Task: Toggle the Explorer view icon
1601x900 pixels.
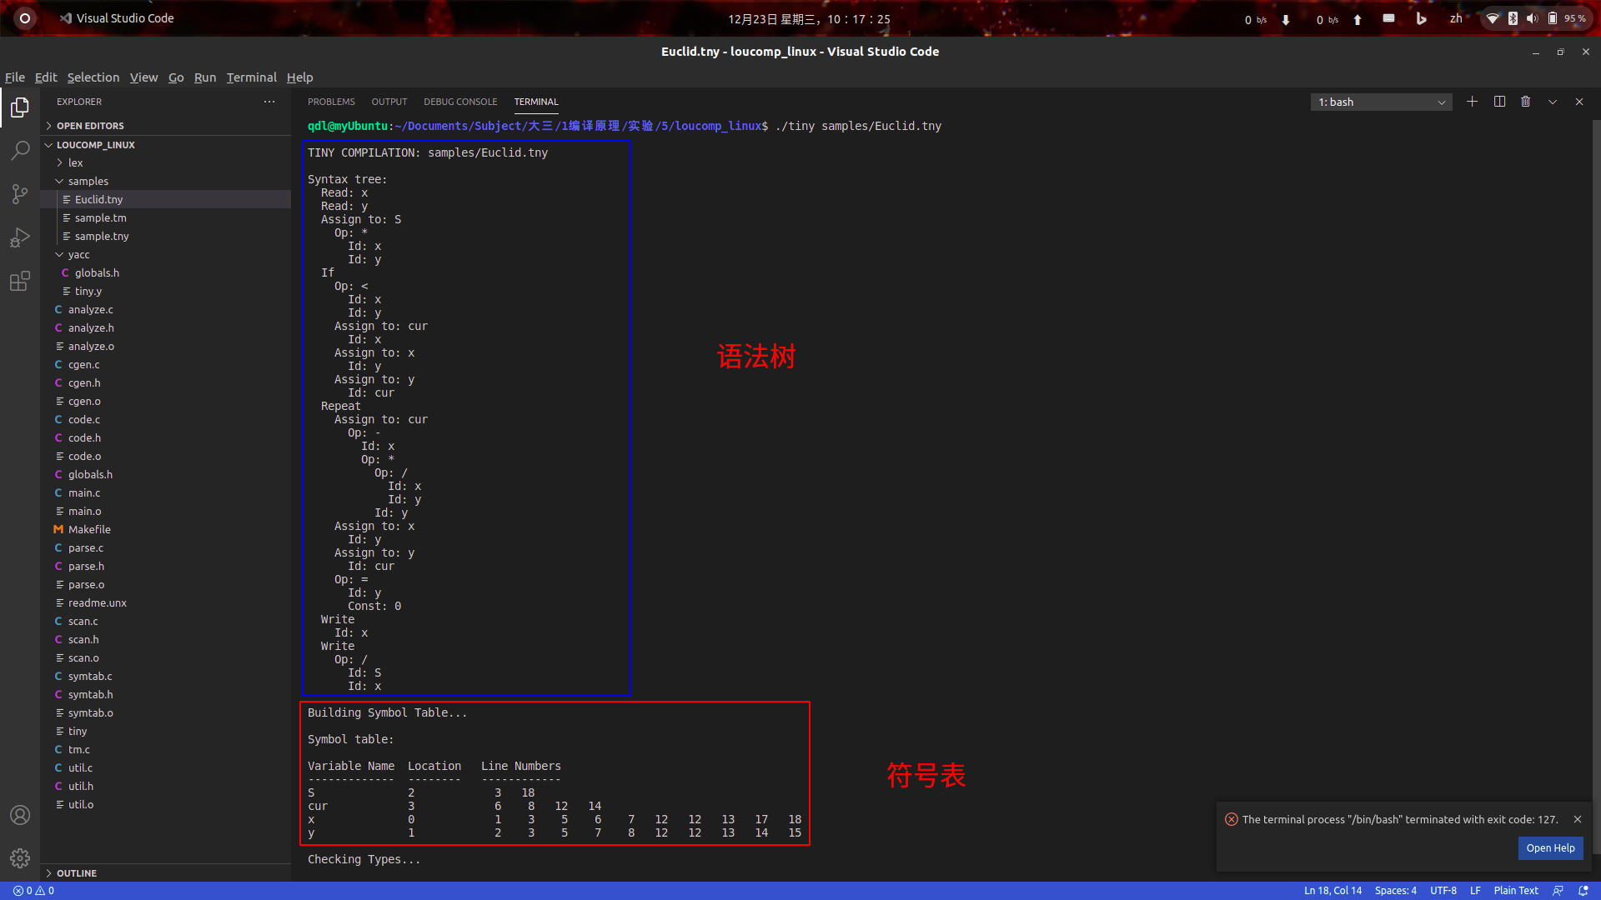Action: [x=20, y=107]
